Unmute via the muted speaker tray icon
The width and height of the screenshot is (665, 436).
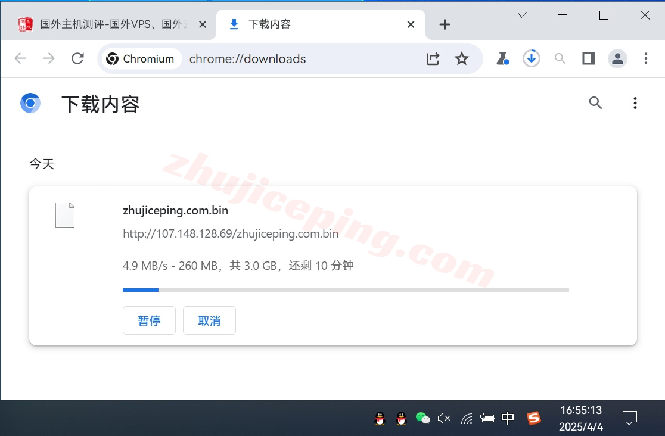tap(443, 419)
